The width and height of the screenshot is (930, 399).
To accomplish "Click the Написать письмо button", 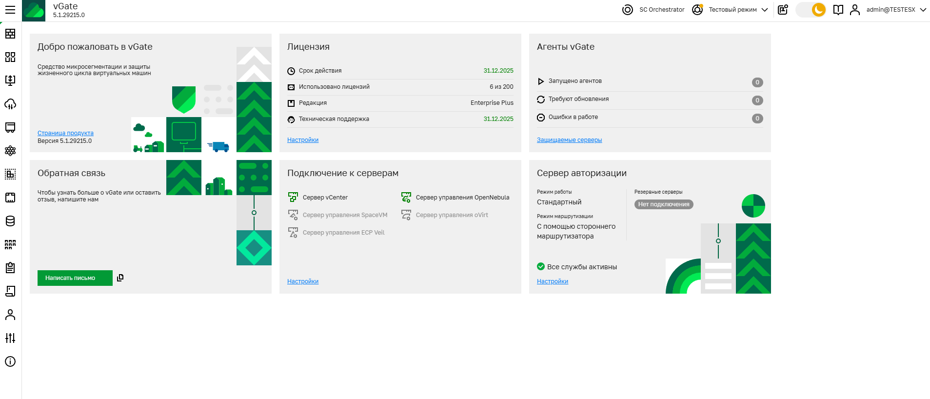I will click(x=75, y=278).
